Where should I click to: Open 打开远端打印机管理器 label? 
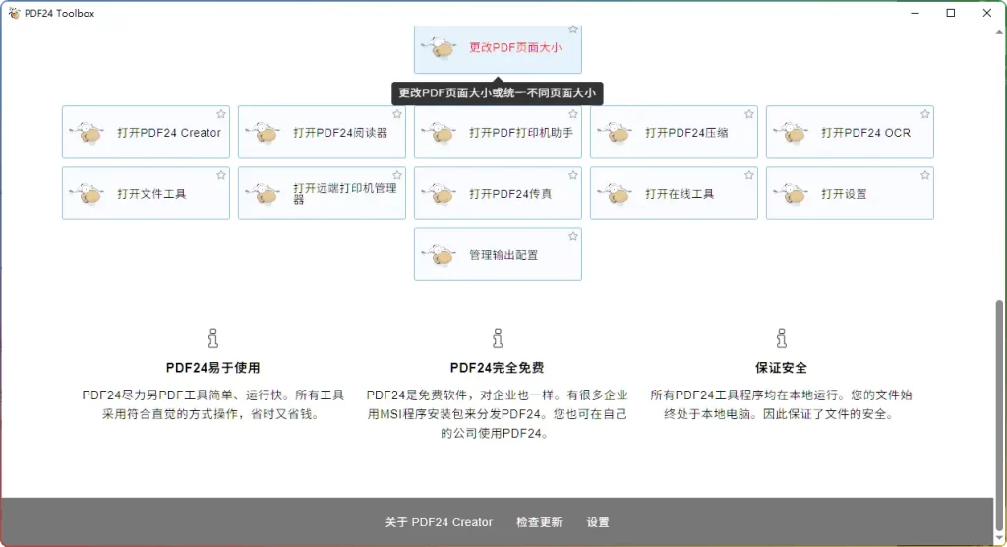(345, 194)
